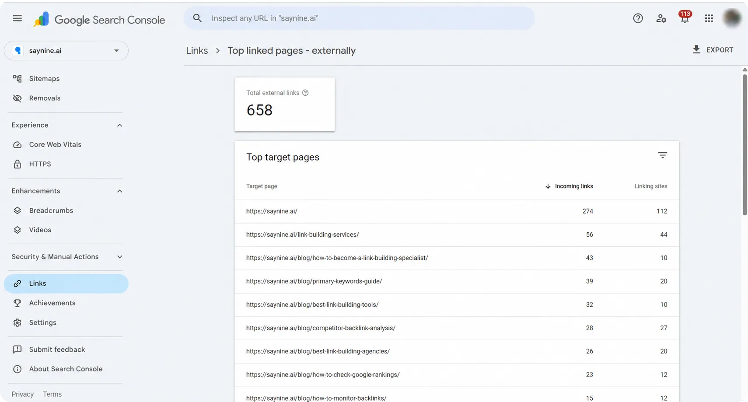This screenshot has width=748, height=402.
Task: Open the best-link-building-agencies row
Action: [457, 351]
